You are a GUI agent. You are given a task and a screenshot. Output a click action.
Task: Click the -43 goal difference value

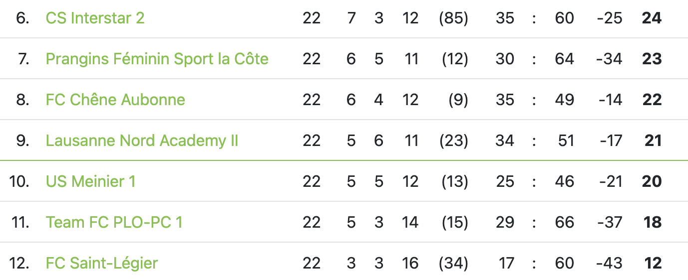[609, 263]
